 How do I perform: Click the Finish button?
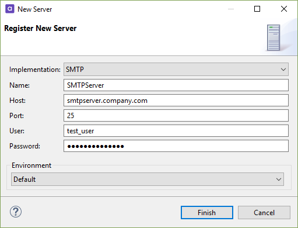tap(207, 213)
